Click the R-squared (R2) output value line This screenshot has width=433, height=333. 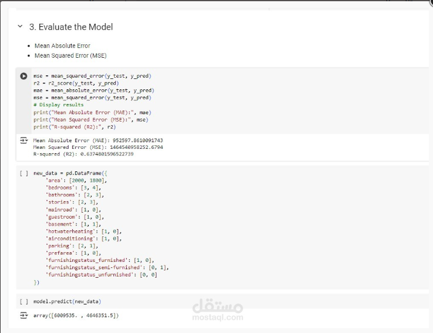(83, 154)
